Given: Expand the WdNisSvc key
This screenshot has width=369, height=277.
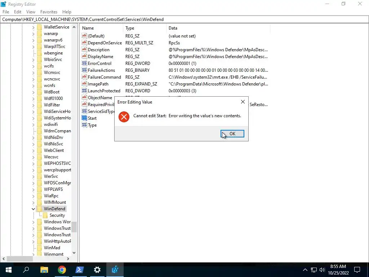Looking at the screenshot, I should click(33, 144).
